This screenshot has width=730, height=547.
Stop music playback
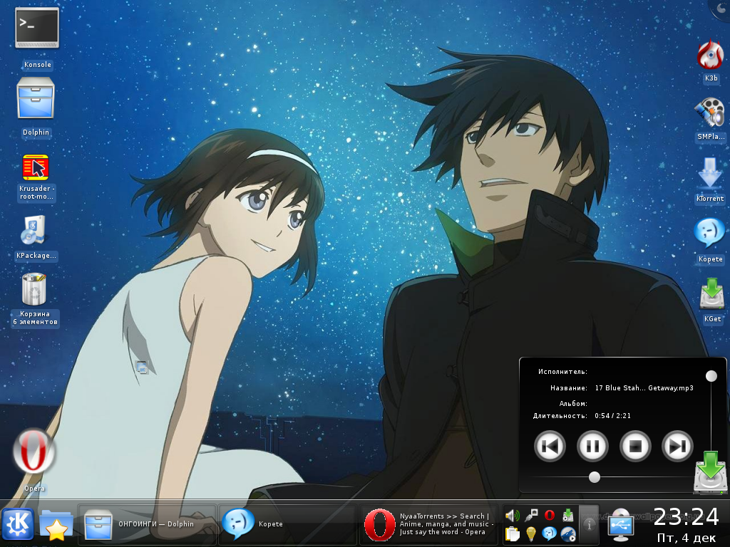[635, 447]
